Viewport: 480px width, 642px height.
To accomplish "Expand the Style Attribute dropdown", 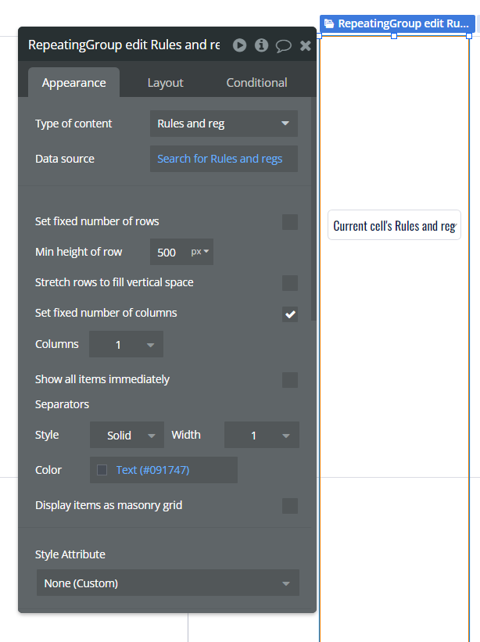I will [167, 583].
